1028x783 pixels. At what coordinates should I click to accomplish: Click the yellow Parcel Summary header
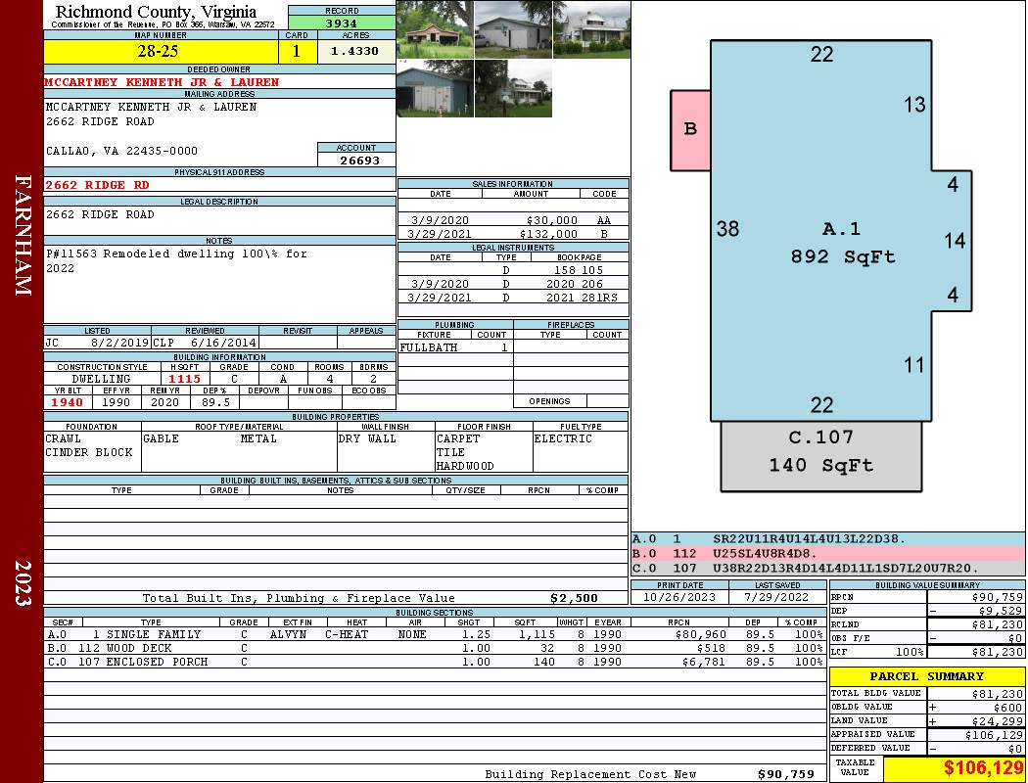pos(926,676)
